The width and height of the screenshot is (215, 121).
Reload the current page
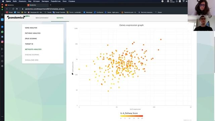(x=13, y=9)
